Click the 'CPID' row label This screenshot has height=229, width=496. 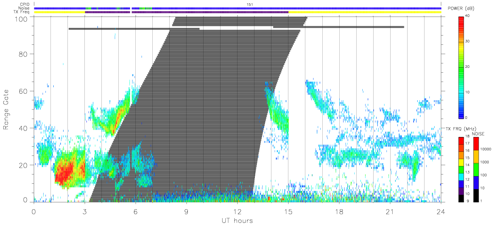(25, 4)
